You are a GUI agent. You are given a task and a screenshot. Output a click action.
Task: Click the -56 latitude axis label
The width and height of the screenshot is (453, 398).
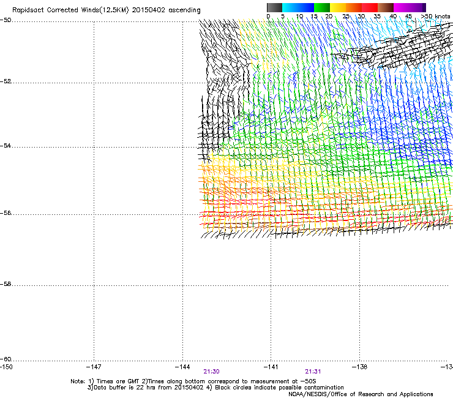[x=6, y=213]
